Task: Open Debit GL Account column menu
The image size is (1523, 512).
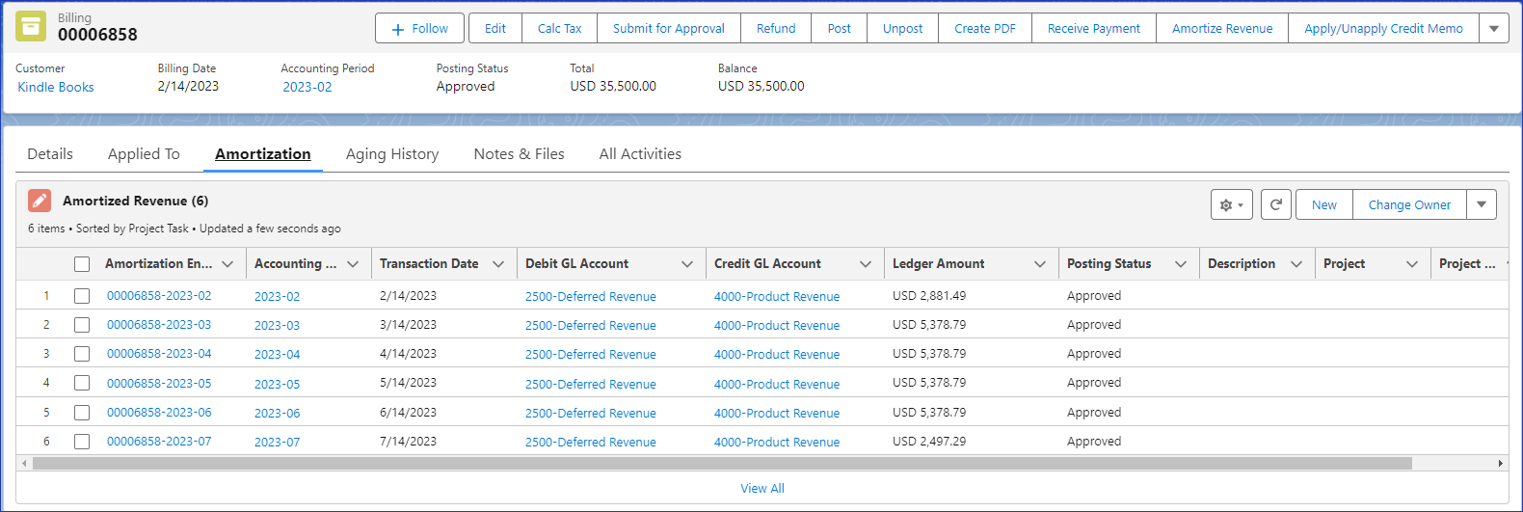Action: (x=687, y=264)
